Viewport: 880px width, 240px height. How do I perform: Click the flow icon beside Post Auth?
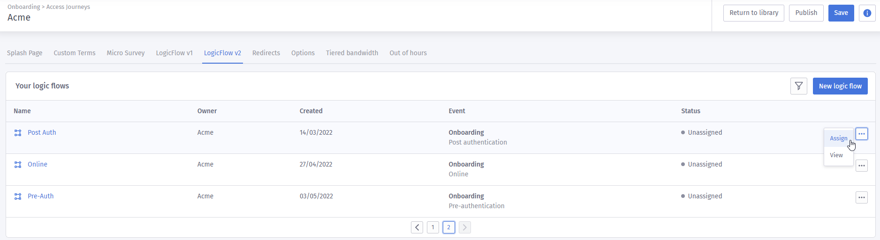click(18, 133)
